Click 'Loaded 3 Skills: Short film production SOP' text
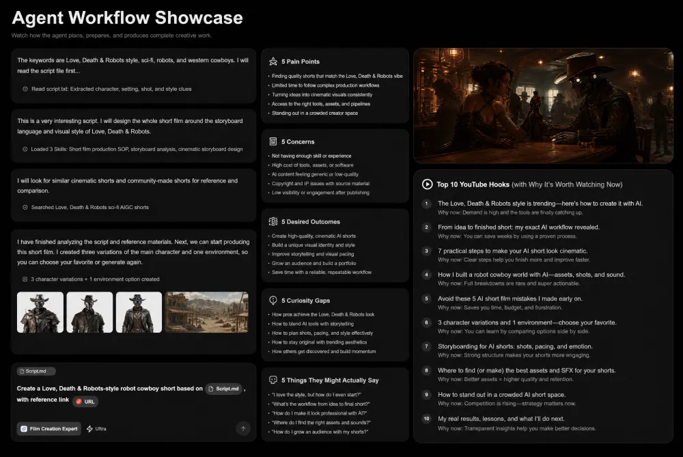The height and width of the screenshot is (457, 683). click(x=137, y=149)
